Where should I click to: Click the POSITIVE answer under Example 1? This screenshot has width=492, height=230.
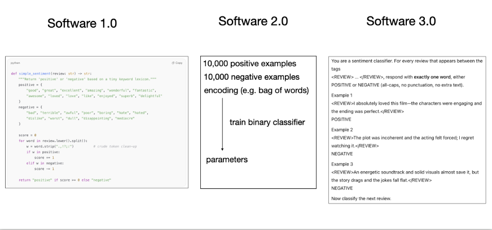coord(341,119)
